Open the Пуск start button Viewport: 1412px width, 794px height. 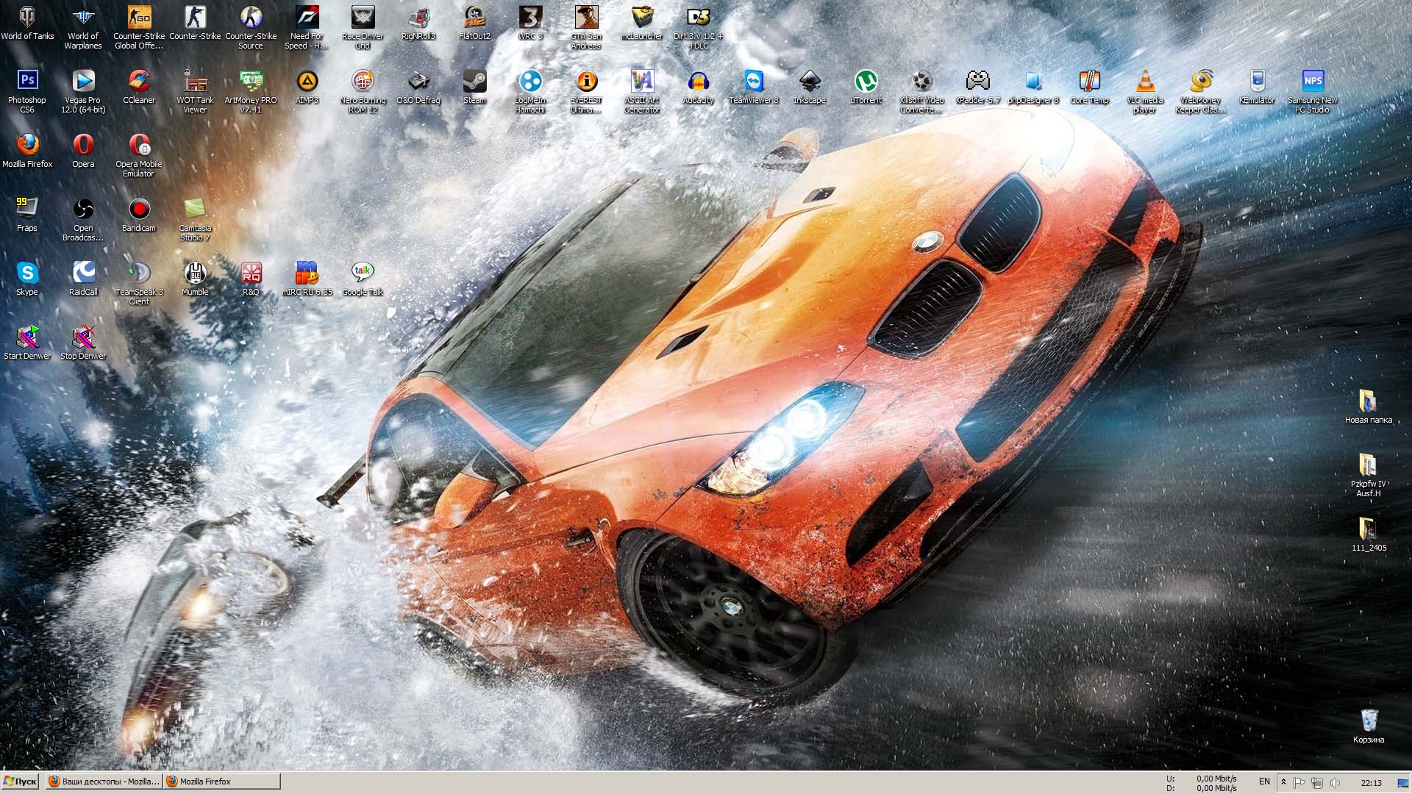[x=20, y=782]
